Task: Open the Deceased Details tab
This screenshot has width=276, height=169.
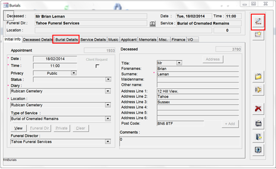Action: pyautogui.click(x=38, y=40)
